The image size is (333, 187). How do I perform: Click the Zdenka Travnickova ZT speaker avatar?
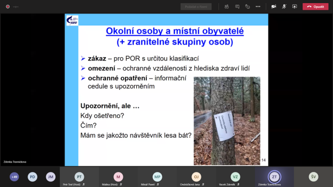(x=274, y=177)
